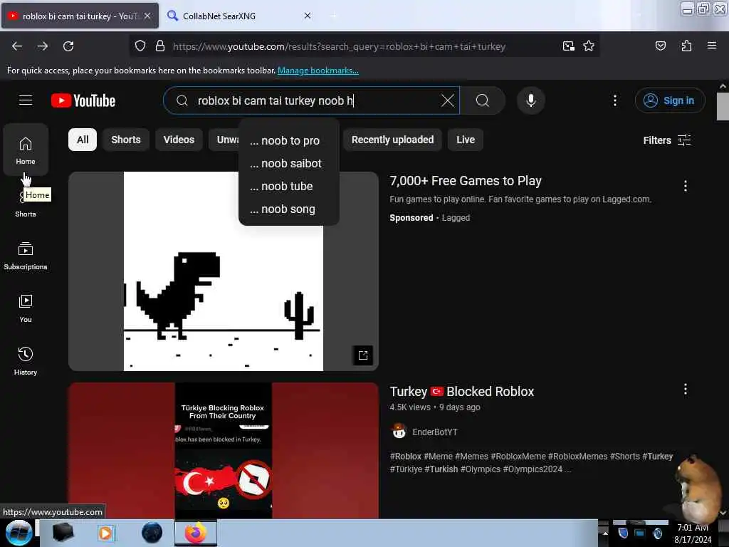This screenshot has width=729, height=547.
Task: Click the dinosaur game ad thumbnail
Action: pos(223,271)
